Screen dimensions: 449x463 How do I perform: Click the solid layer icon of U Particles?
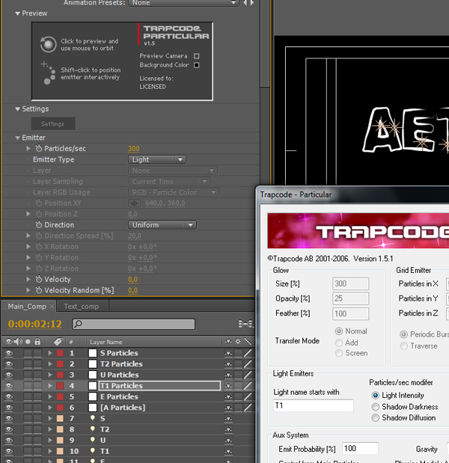coord(93,375)
